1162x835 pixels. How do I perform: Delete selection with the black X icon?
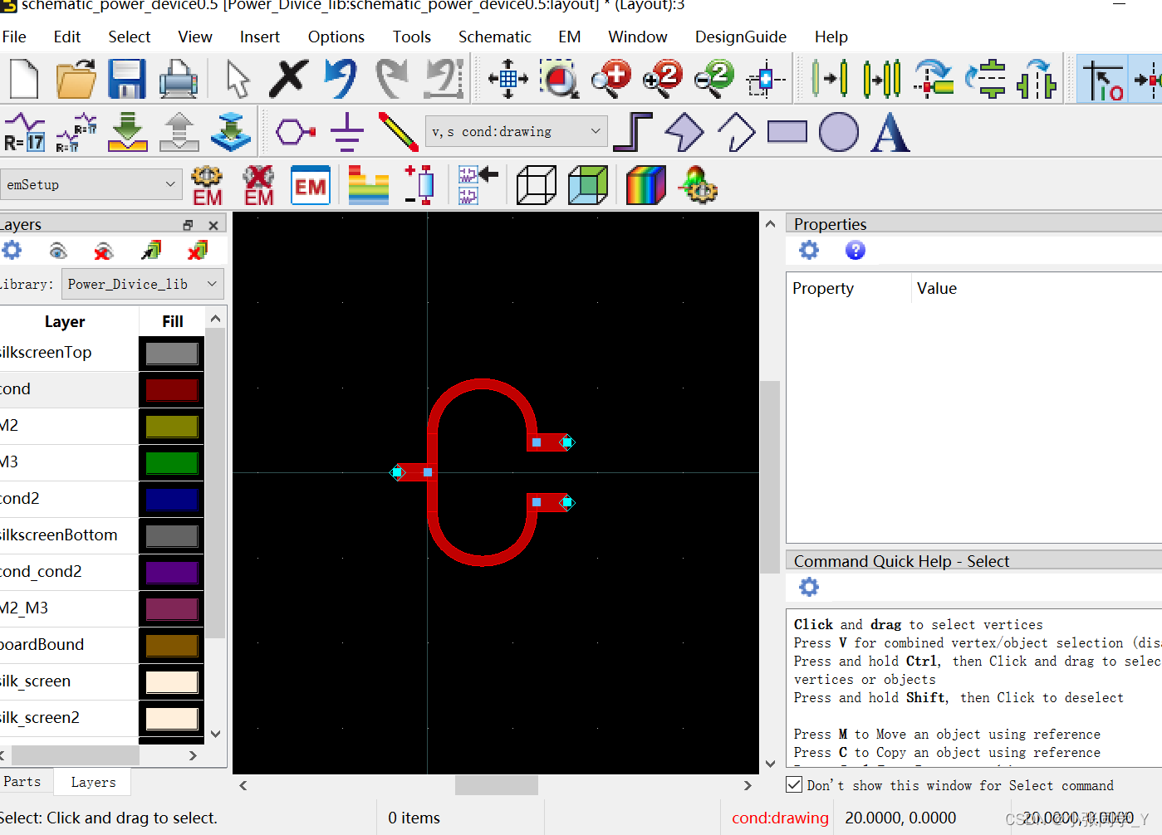pos(288,79)
